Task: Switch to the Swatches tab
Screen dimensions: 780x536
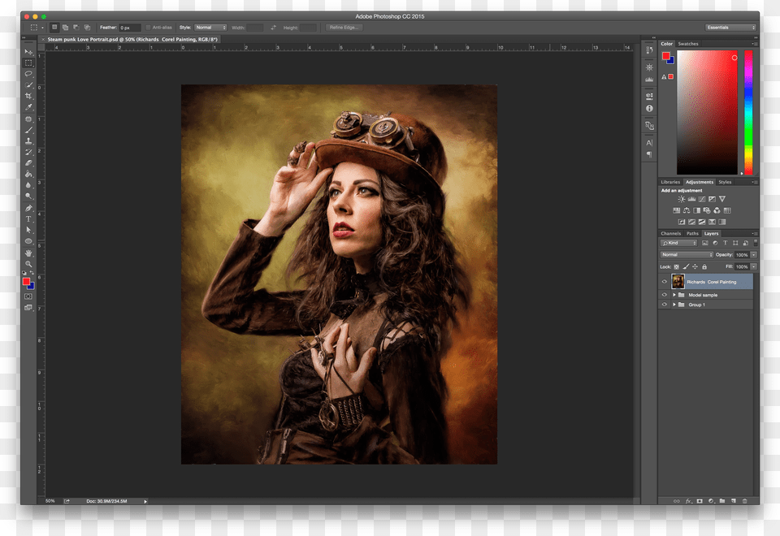Action: (688, 44)
